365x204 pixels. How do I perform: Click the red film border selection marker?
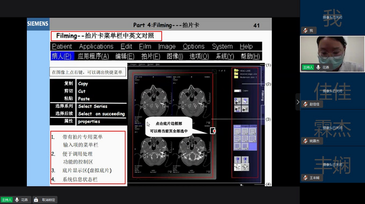[x=213, y=131]
